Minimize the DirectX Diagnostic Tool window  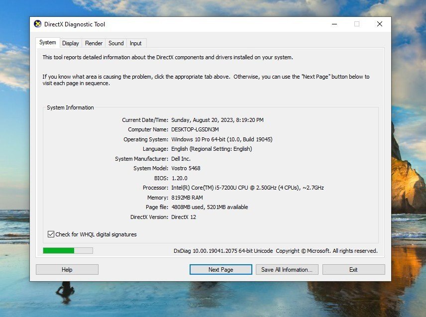tap(334, 24)
